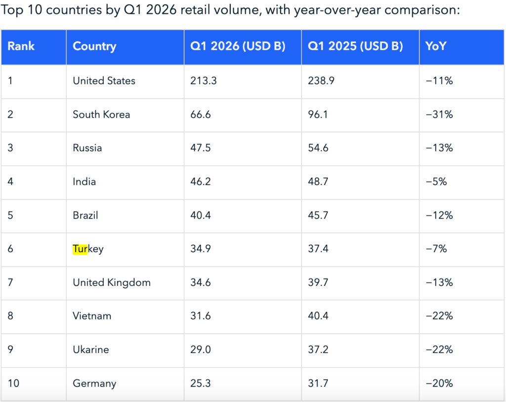This screenshot has height=402, width=506.
Task: Click the Vietnam country cell
Action: point(125,317)
